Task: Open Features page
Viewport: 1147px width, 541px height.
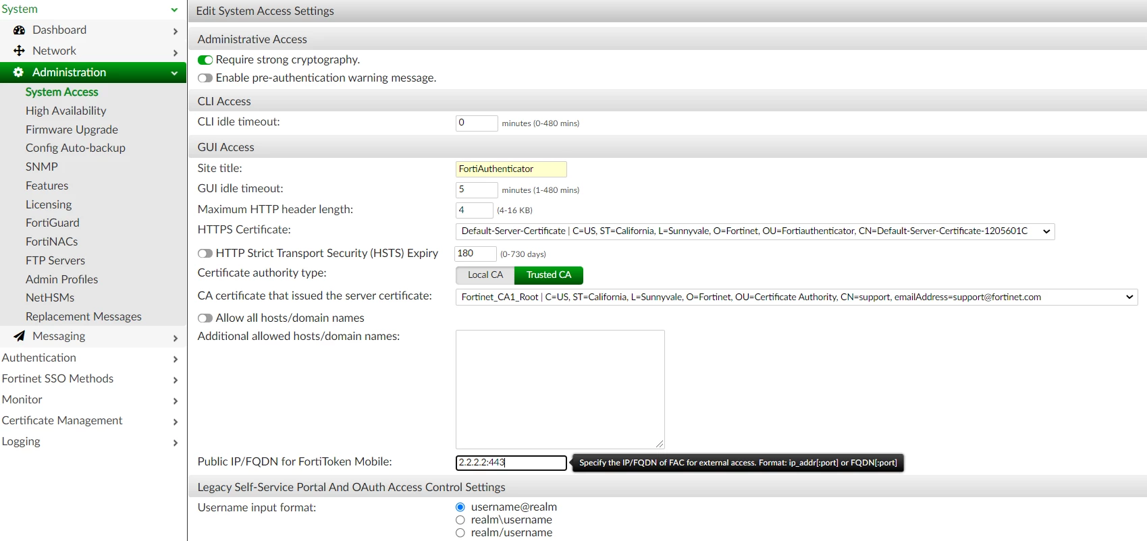Action: (x=47, y=186)
